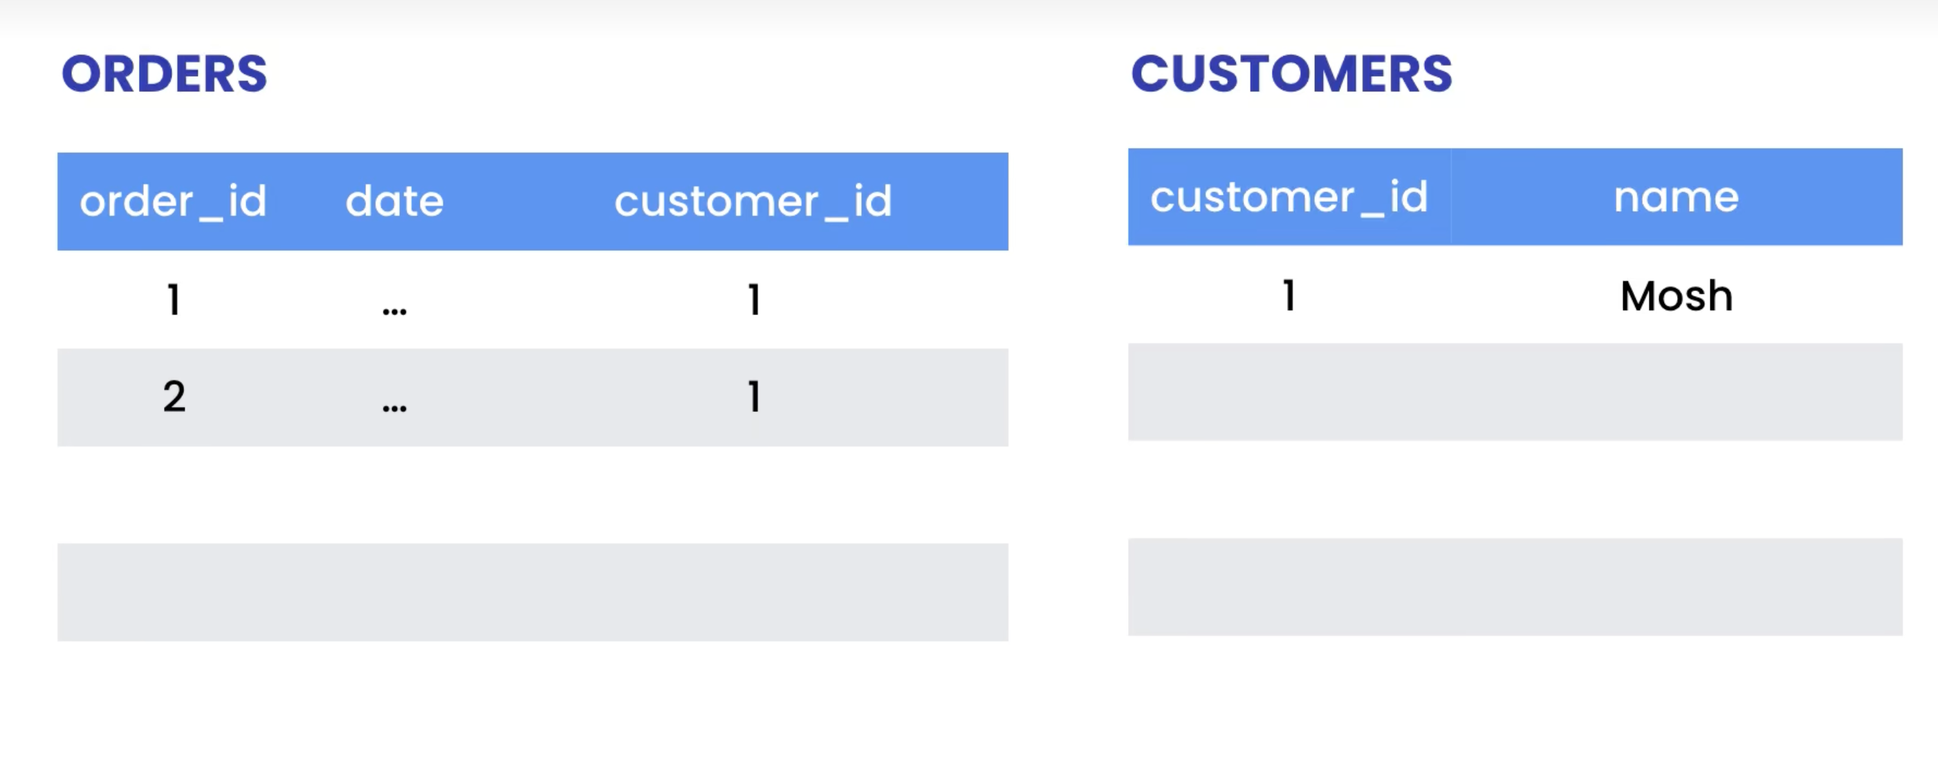Click order_id value 1 in Orders
The width and height of the screenshot is (1938, 781).
[x=174, y=300]
